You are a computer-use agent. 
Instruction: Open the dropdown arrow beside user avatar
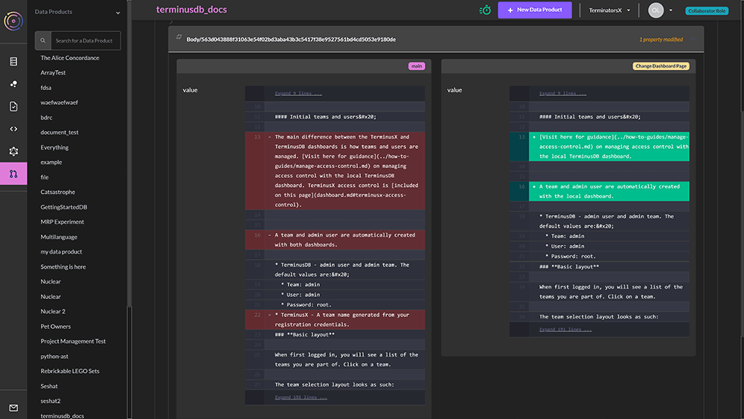pos(670,10)
